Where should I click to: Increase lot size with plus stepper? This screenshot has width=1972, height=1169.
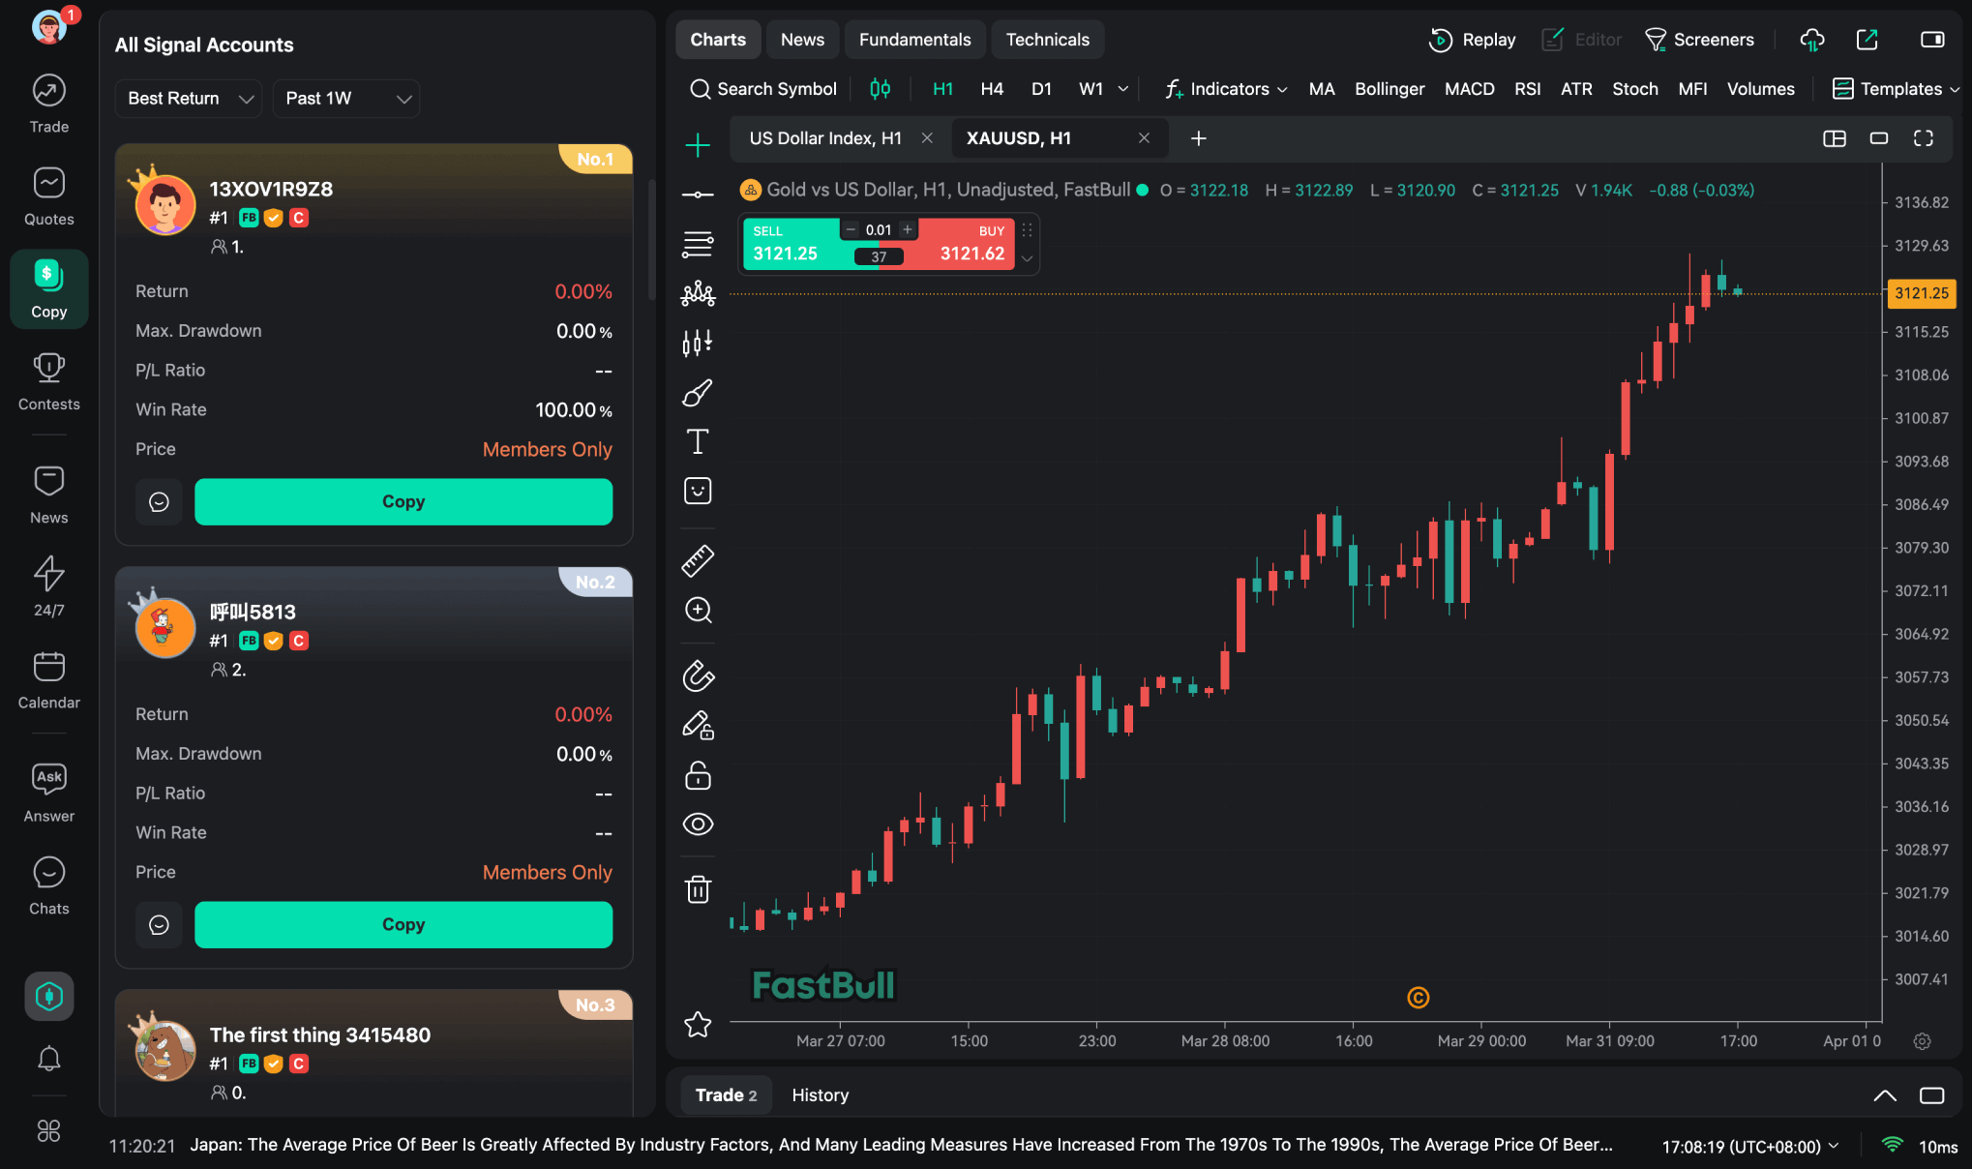tap(907, 229)
